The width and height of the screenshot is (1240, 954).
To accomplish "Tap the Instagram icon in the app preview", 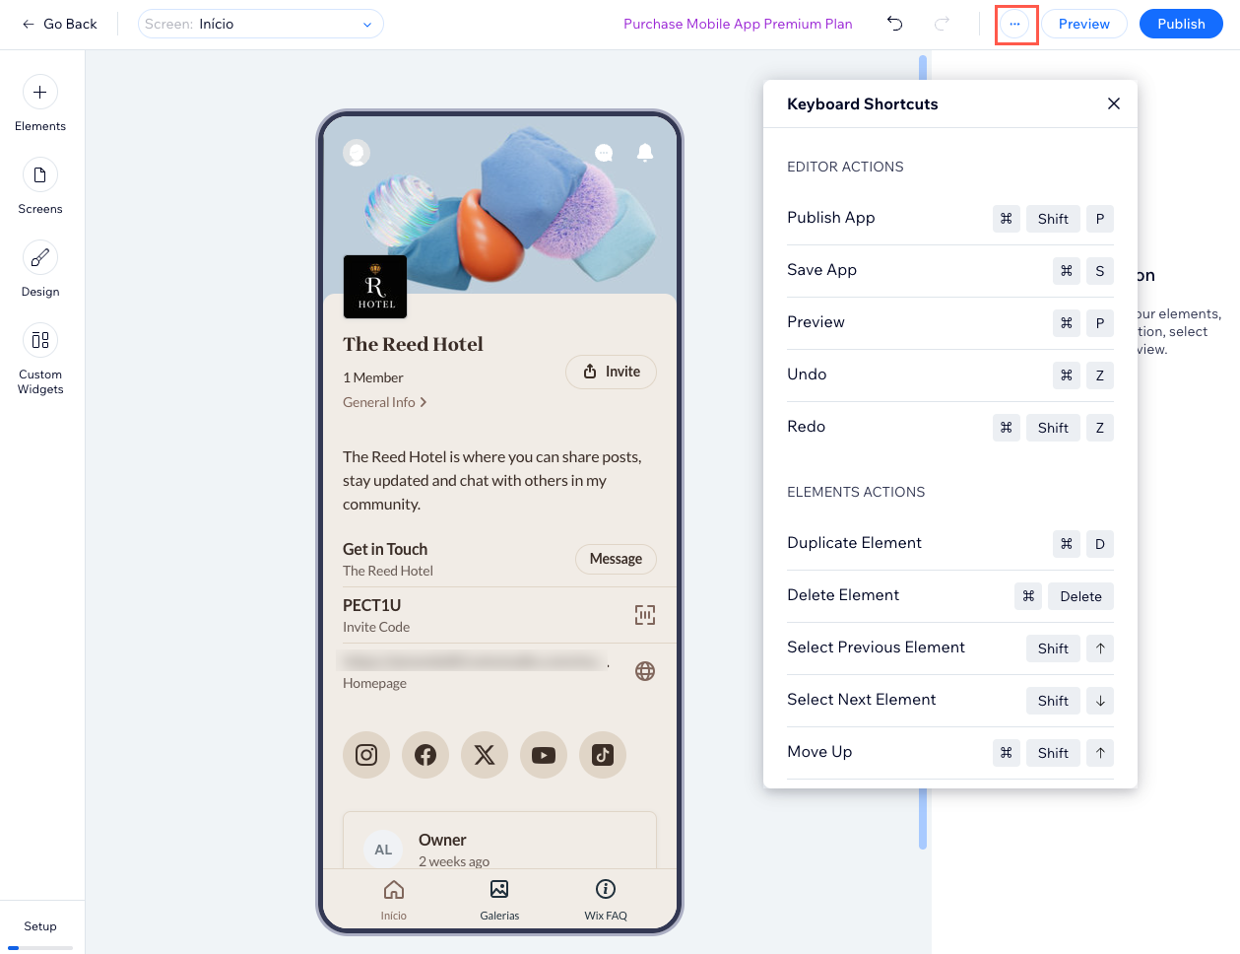I will 366,755.
